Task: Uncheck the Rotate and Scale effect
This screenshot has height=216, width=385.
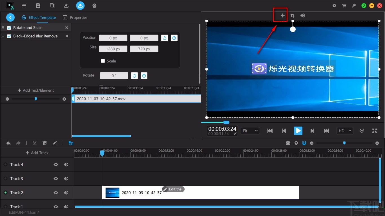Action: coord(9,28)
